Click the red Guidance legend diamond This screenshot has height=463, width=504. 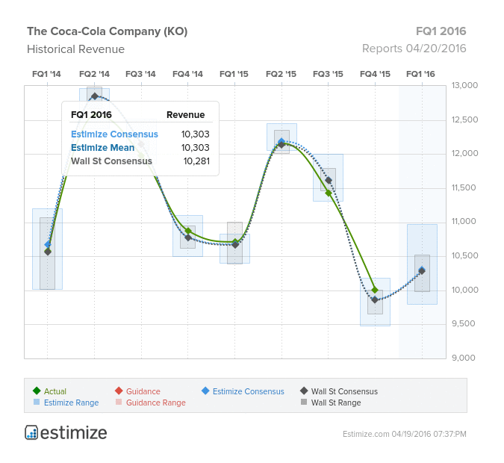pyautogui.click(x=119, y=391)
